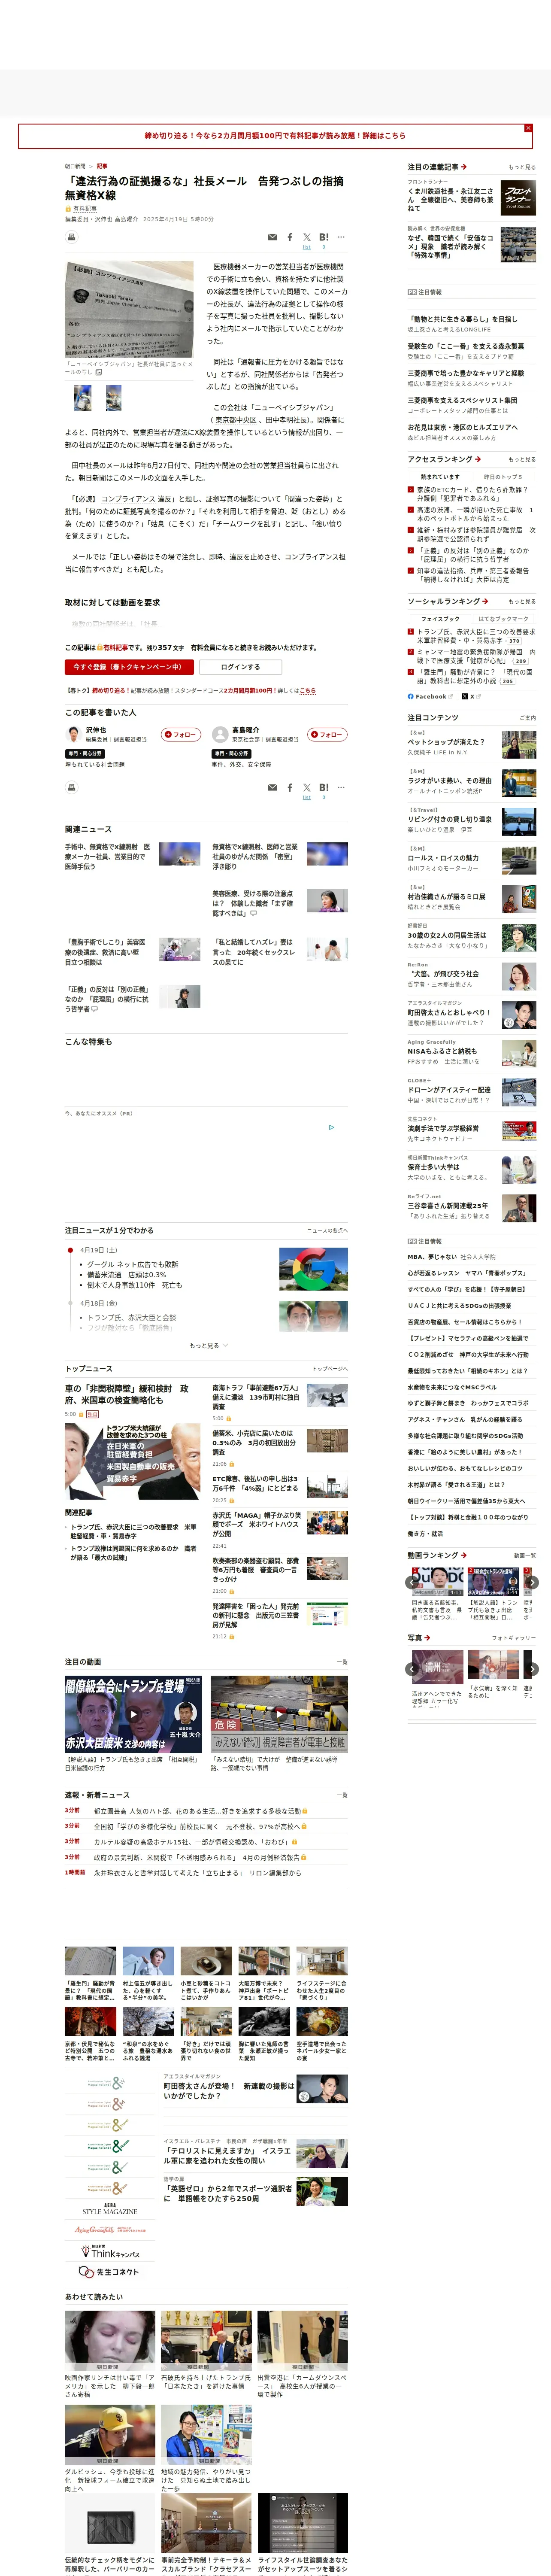Screen dimensions: 551x2576
Task: Share article on Facebook (top share bar)
Action: point(290,238)
